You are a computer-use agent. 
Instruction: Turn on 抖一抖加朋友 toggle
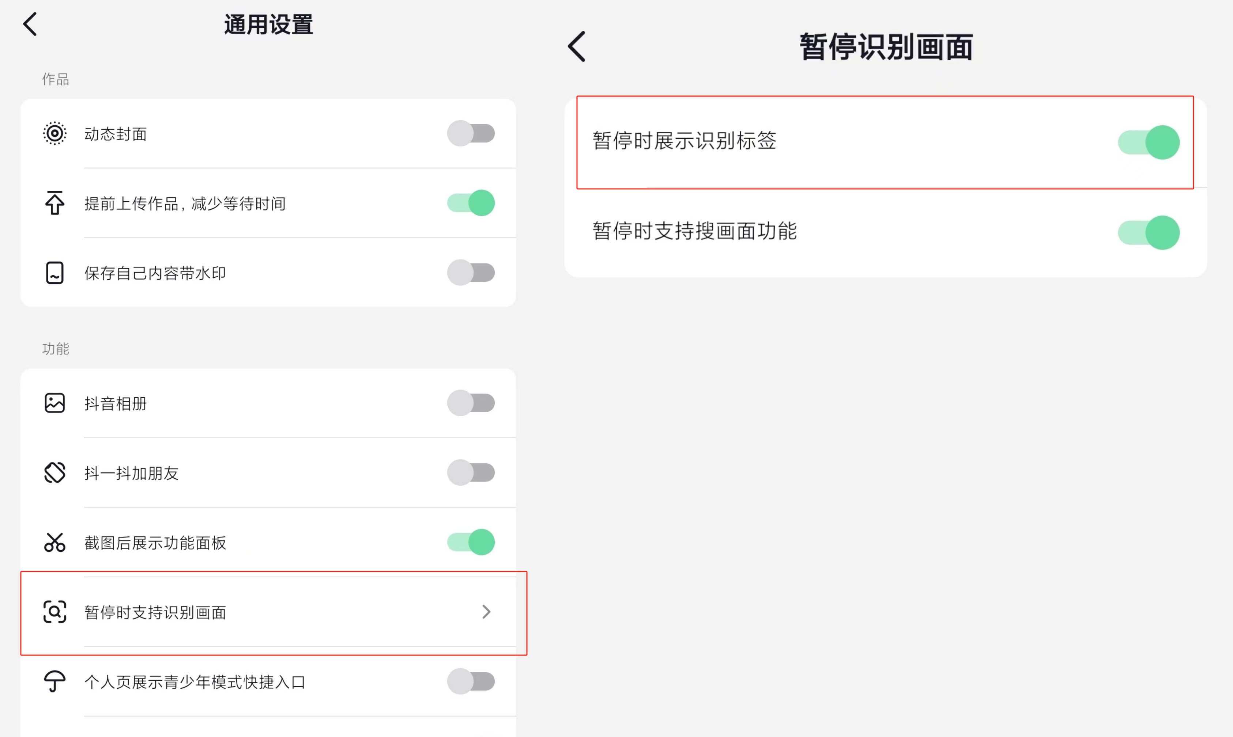[x=471, y=472]
